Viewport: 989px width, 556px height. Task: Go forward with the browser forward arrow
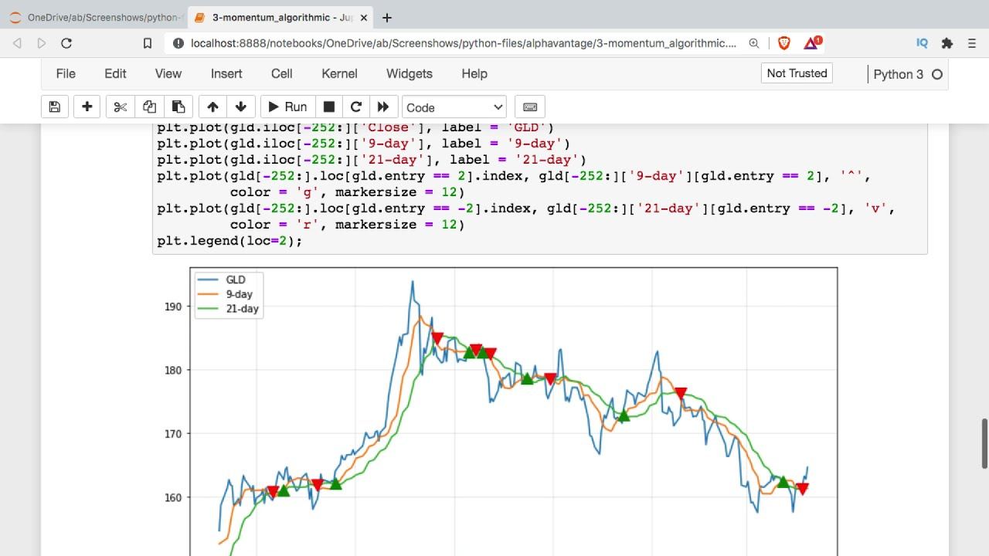[x=42, y=43]
